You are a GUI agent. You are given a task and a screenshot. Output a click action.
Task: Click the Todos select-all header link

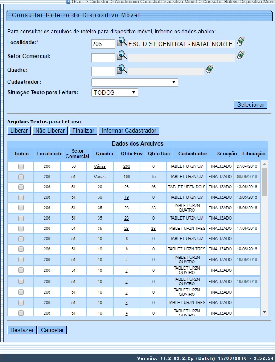[21, 154]
